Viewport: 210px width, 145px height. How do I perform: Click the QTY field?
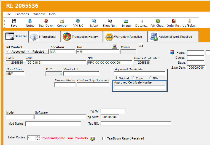coord(54,74)
